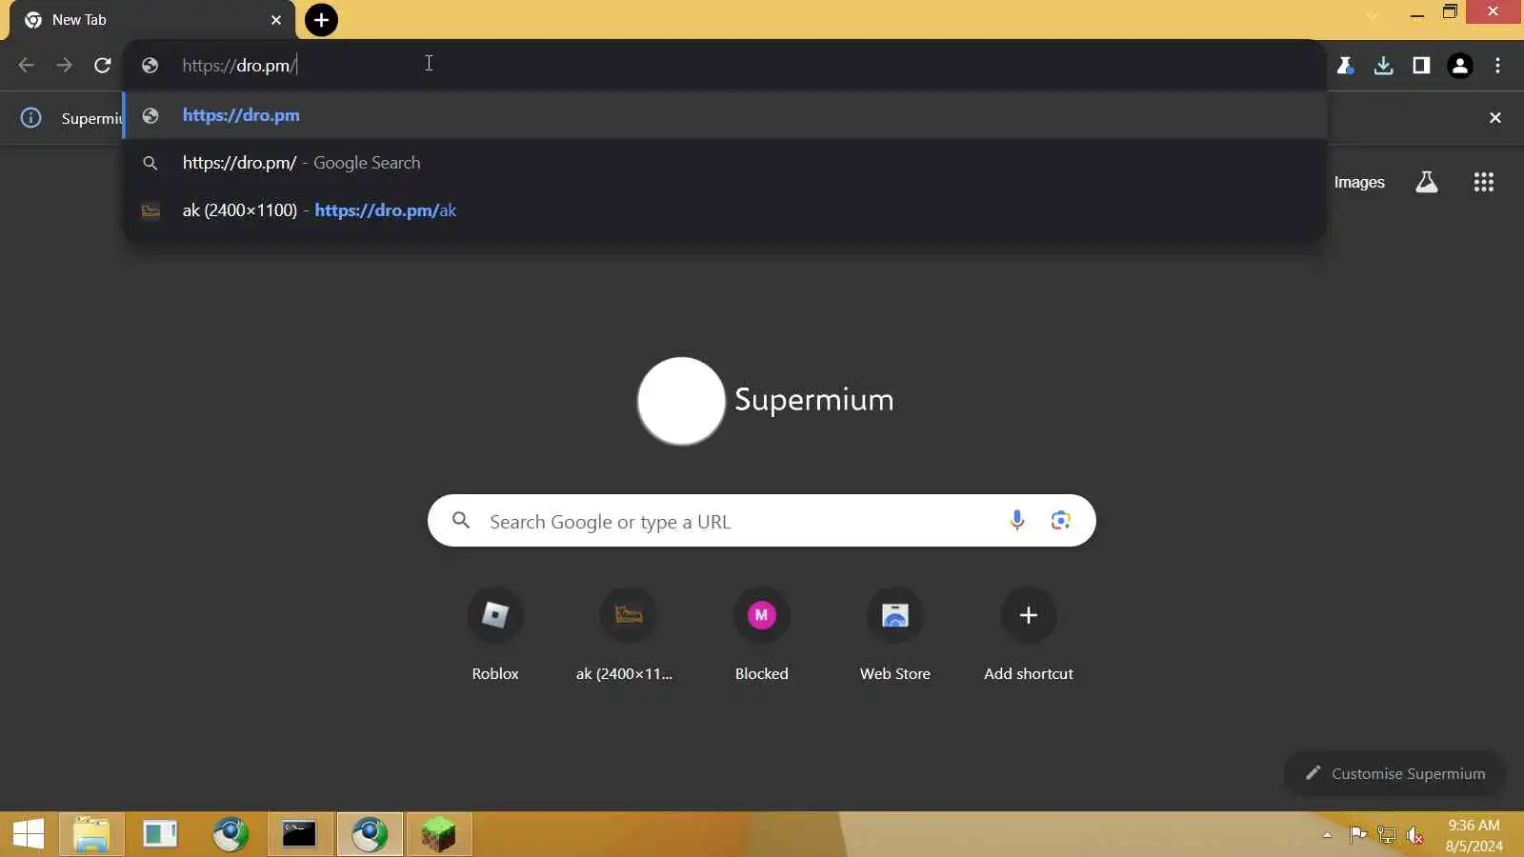Image resolution: width=1524 pixels, height=857 pixels.
Task: Open the Roblox shortcut
Action: click(495, 633)
